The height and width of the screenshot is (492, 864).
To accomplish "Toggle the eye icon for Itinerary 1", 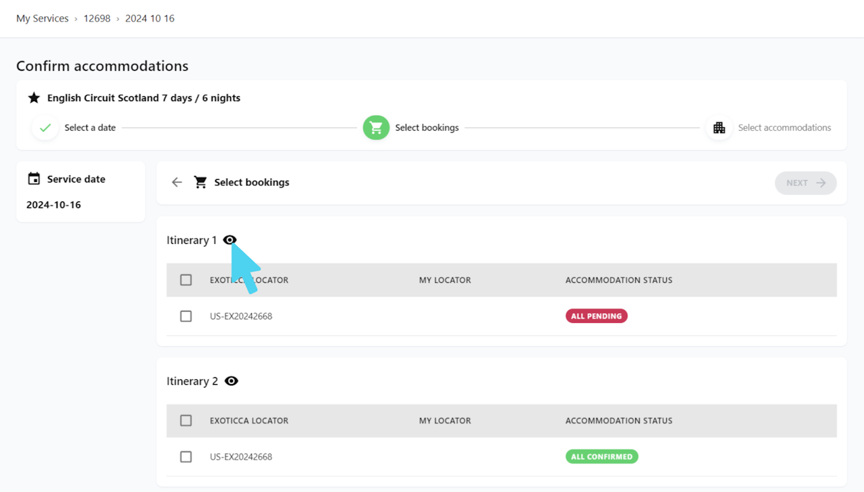I will pos(230,240).
